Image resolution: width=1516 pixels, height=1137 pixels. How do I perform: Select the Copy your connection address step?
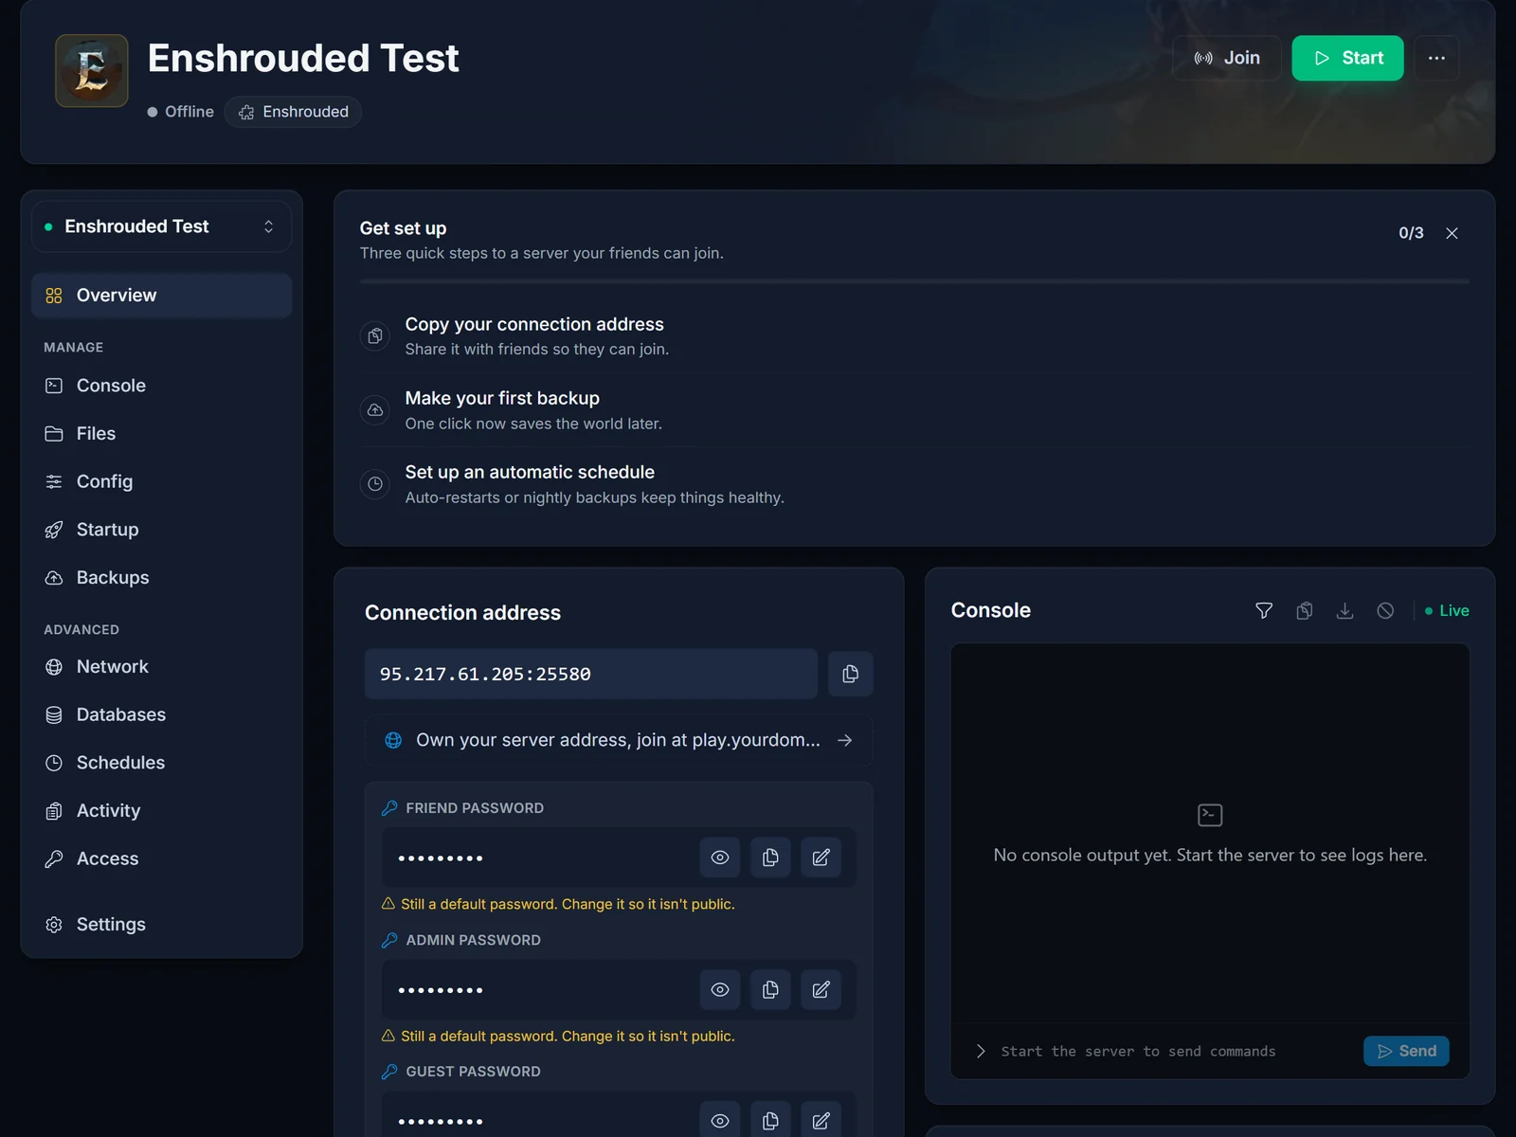(x=914, y=336)
